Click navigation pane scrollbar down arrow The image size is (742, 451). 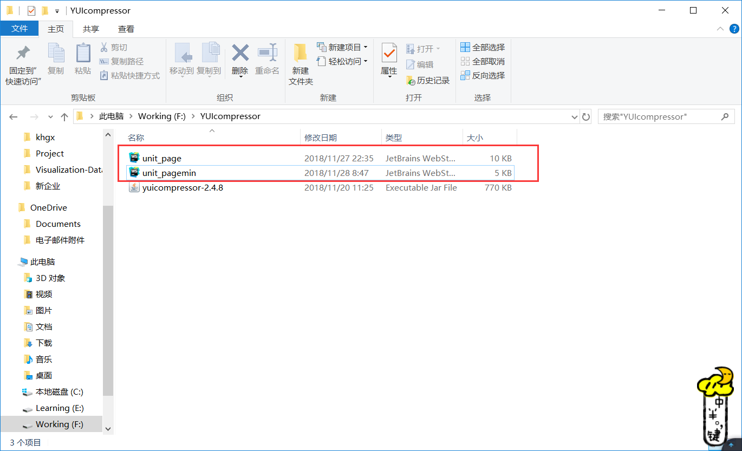[x=108, y=428]
